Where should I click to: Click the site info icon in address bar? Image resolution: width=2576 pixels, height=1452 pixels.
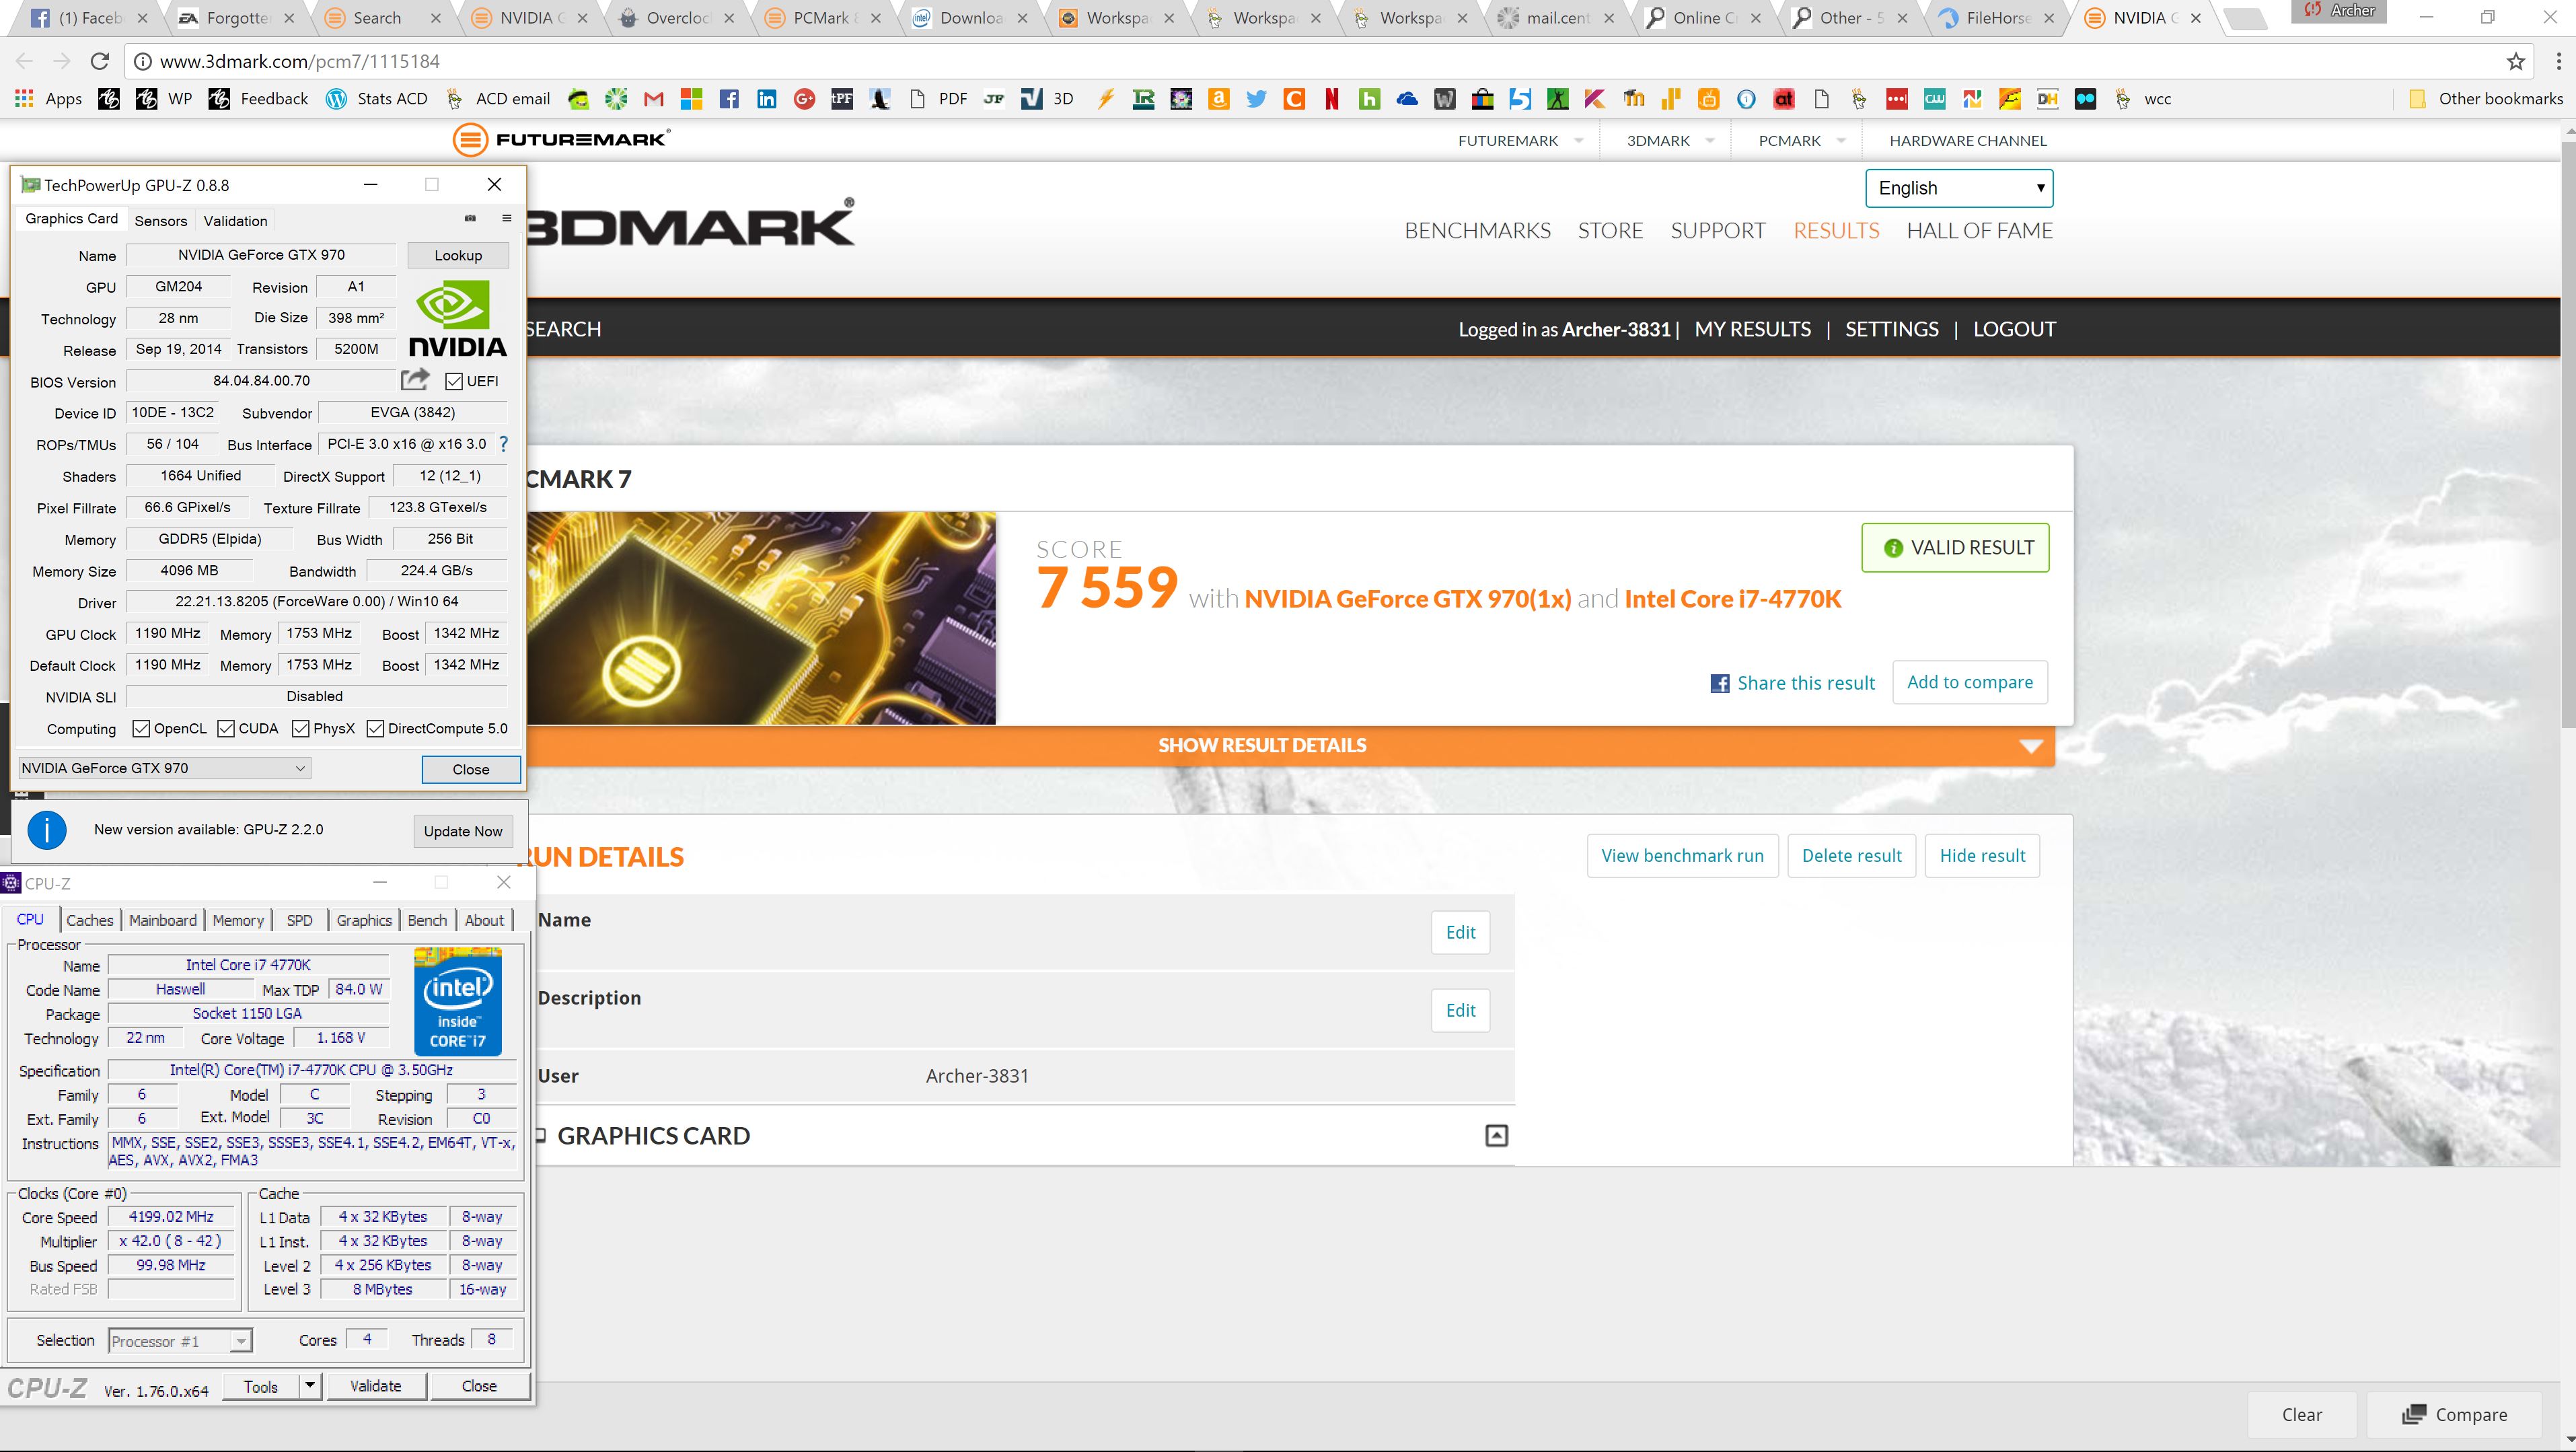point(143,62)
